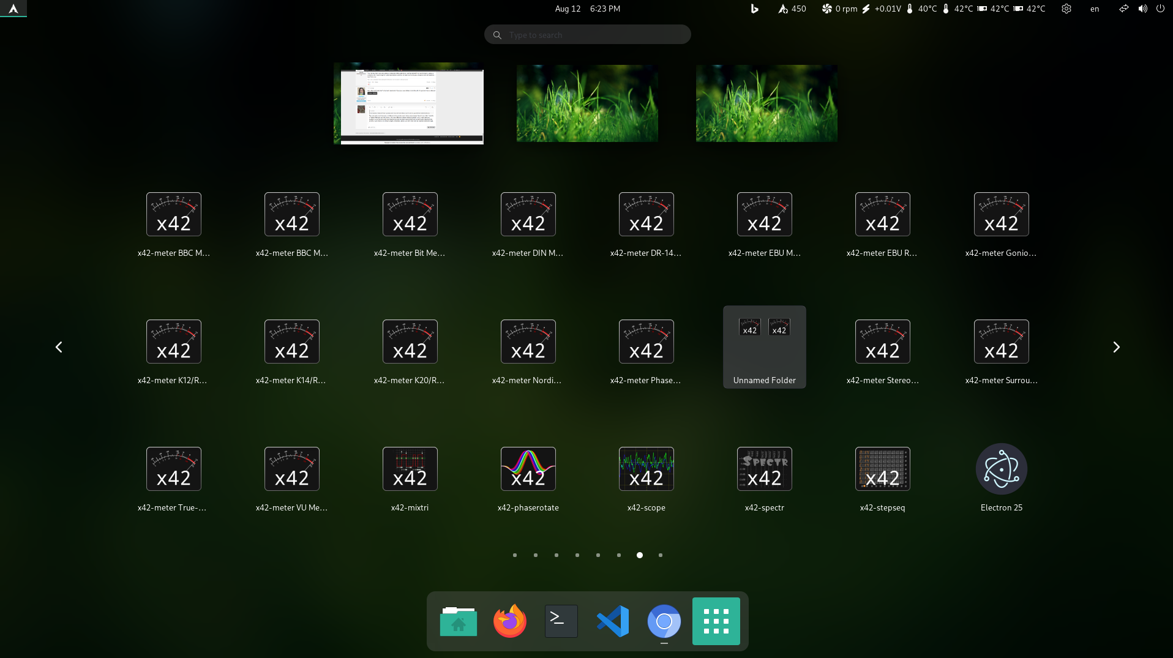Click the search field 'Type to search'
This screenshot has height=658, width=1173.
click(x=588, y=35)
